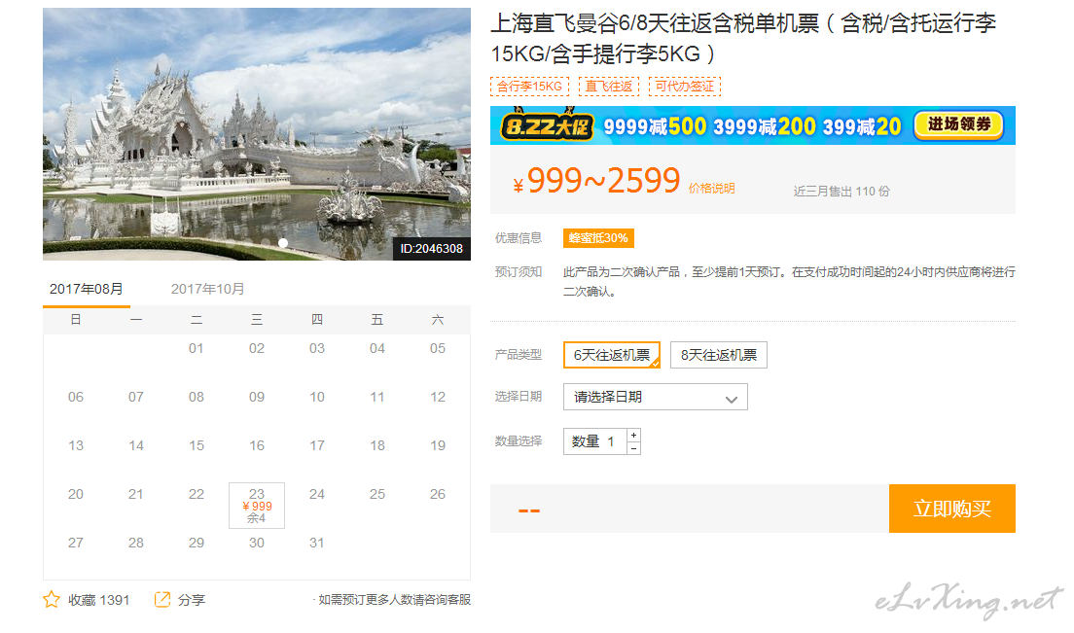Open the 价格说明 price explanation link
Image resolution: width=1074 pixels, height=633 pixels.
point(712,189)
